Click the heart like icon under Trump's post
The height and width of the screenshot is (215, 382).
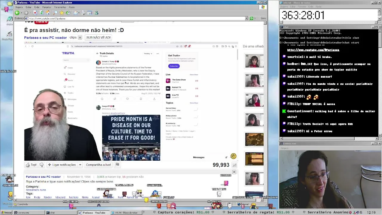pyautogui.click(x=127, y=99)
